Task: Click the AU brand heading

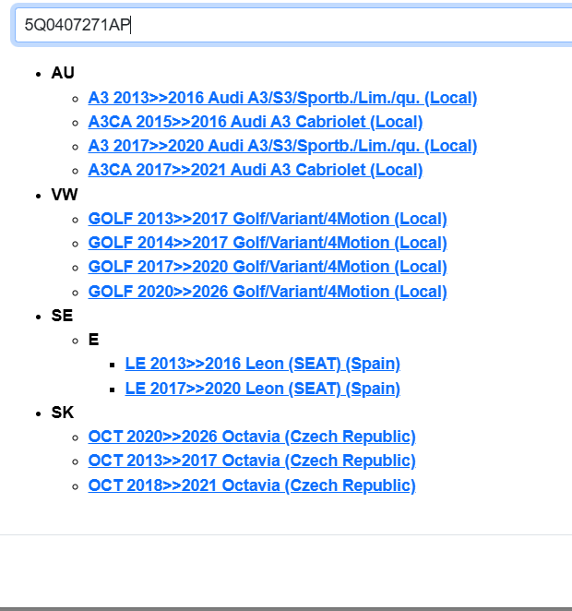Action: tap(63, 73)
